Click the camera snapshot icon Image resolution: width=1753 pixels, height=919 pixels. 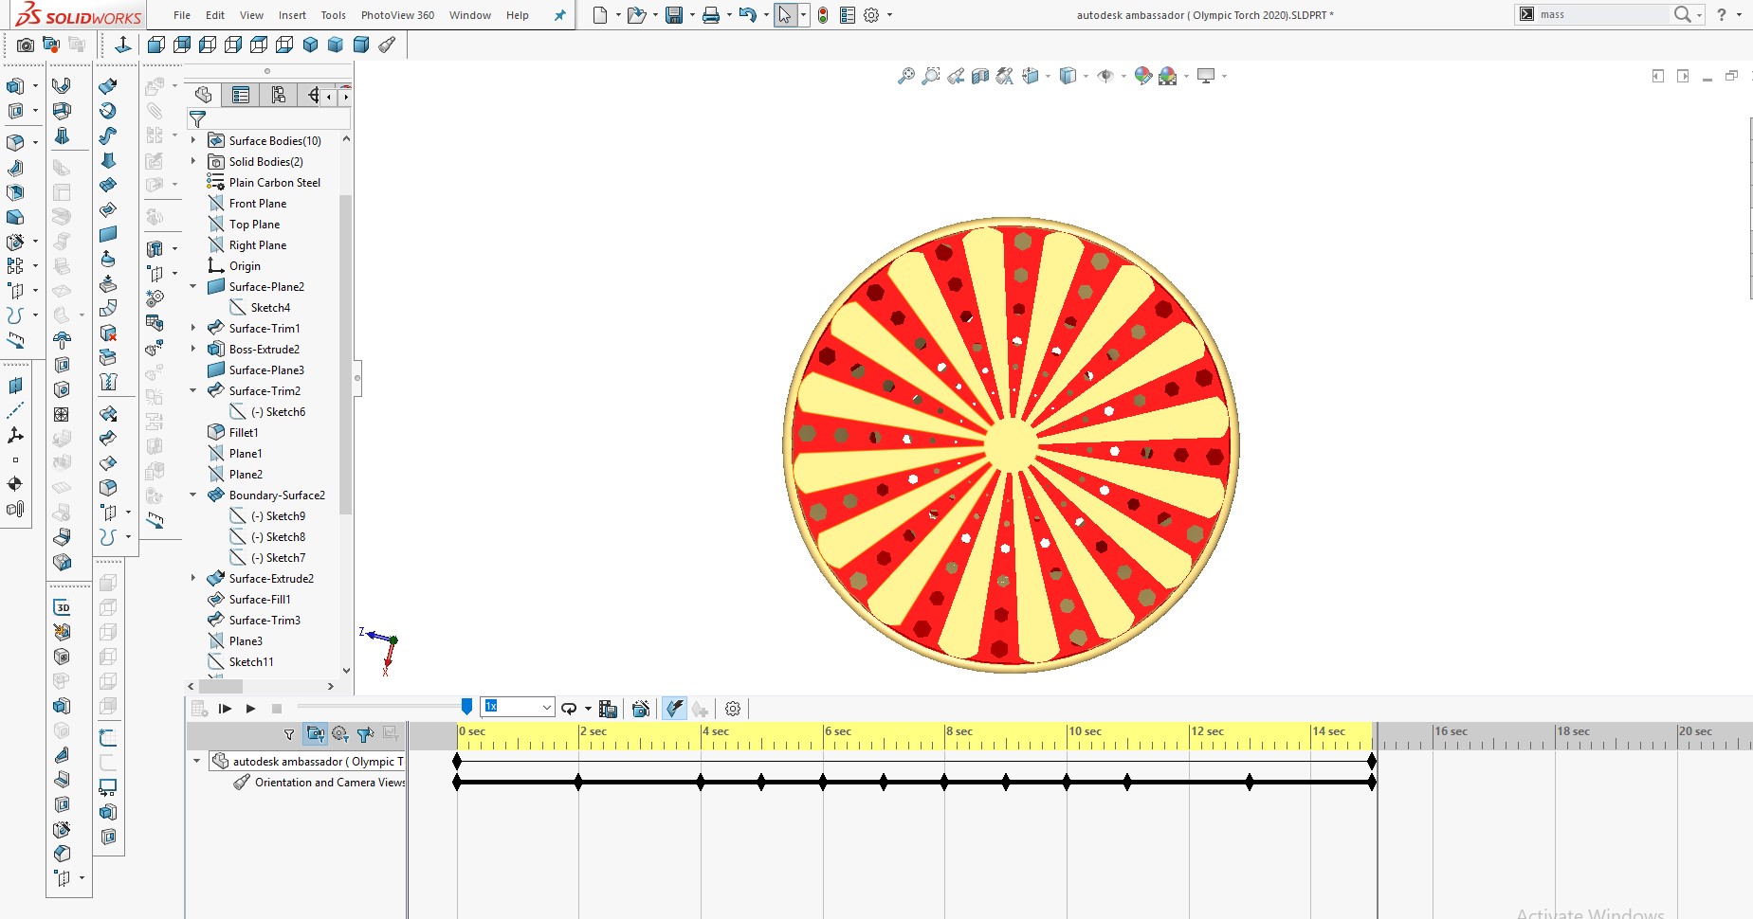(x=26, y=45)
